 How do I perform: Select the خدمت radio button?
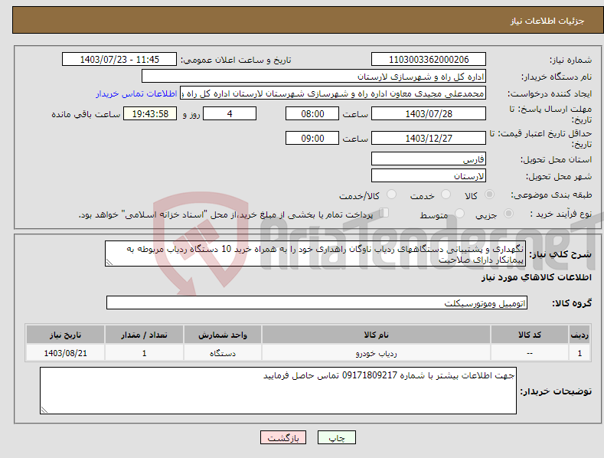446,195
